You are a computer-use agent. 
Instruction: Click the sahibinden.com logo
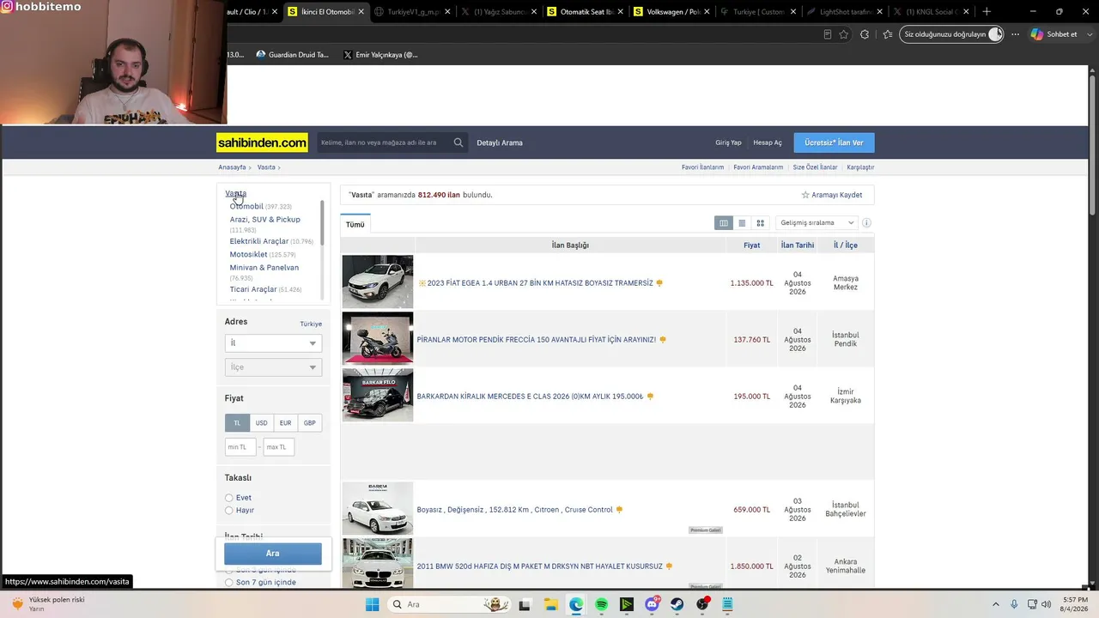point(263,142)
